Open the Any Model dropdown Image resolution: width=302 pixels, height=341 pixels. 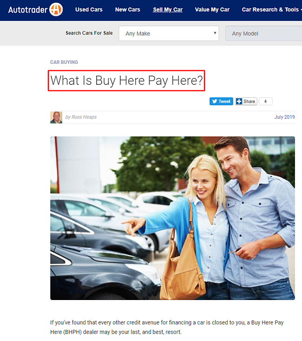coord(263,33)
